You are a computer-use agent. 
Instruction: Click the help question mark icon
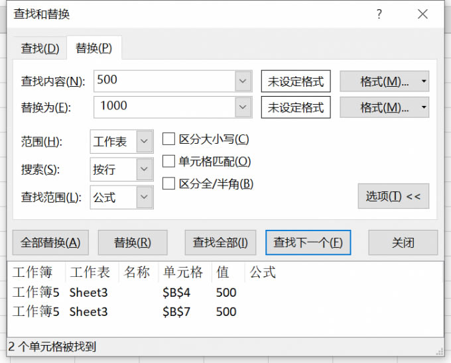click(x=379, y=14)
